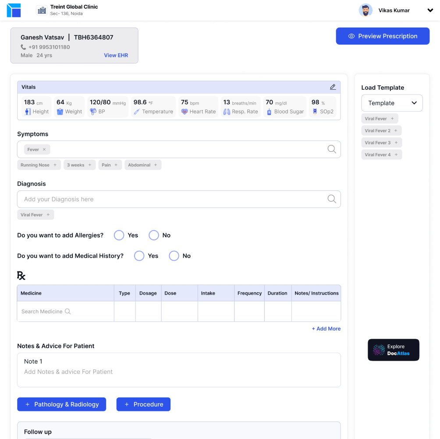Open the View EHR link
The image size is (440, 439).
coord(116,56)
